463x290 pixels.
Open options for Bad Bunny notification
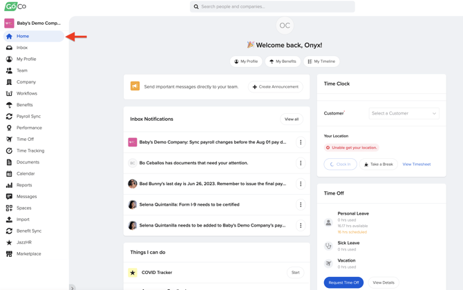[300, 184]
